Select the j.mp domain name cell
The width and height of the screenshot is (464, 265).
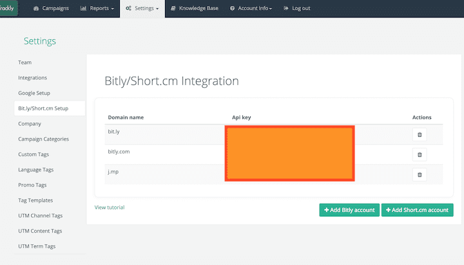point(113,172)
